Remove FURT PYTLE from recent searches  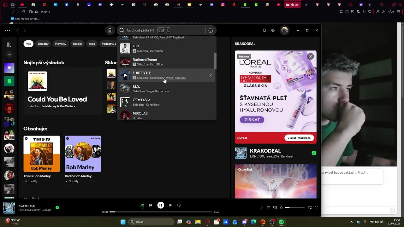(211, 75)
